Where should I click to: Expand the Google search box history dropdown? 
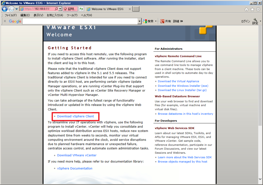coord(139,21)
